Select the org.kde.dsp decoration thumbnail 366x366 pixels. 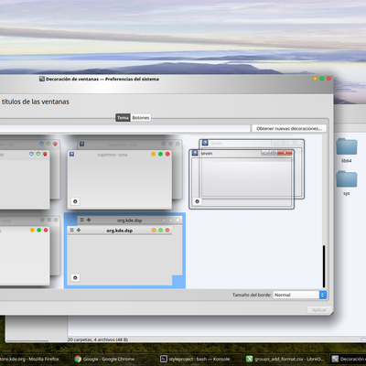click(124, 251)
